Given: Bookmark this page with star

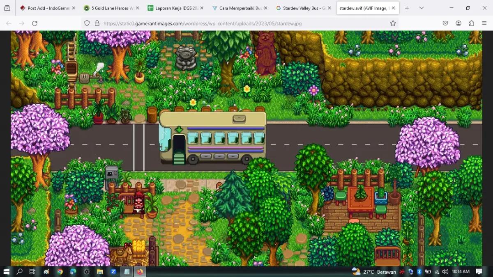Looking at the screenshot, I should point(393,23).
